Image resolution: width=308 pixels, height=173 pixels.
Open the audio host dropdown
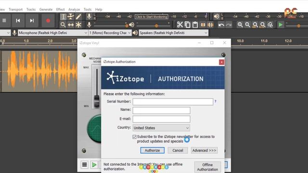pyautogui.click(x=5, y=33)
